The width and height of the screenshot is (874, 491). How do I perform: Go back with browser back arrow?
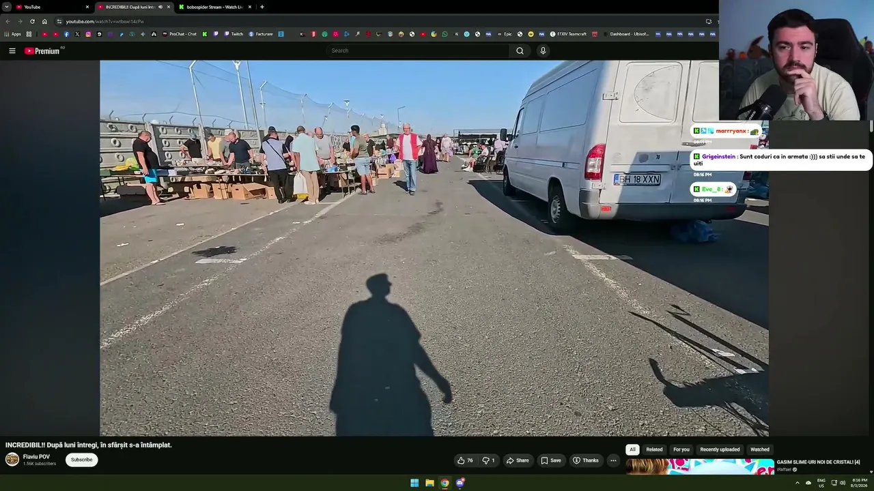point(8,21)
